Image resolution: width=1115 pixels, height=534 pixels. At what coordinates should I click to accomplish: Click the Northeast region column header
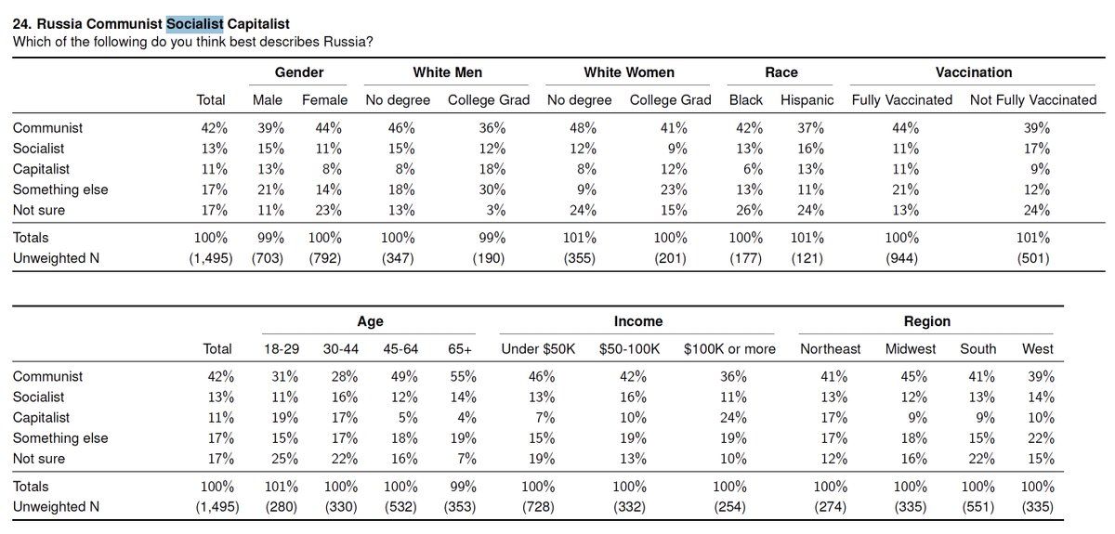click(830, 349)
